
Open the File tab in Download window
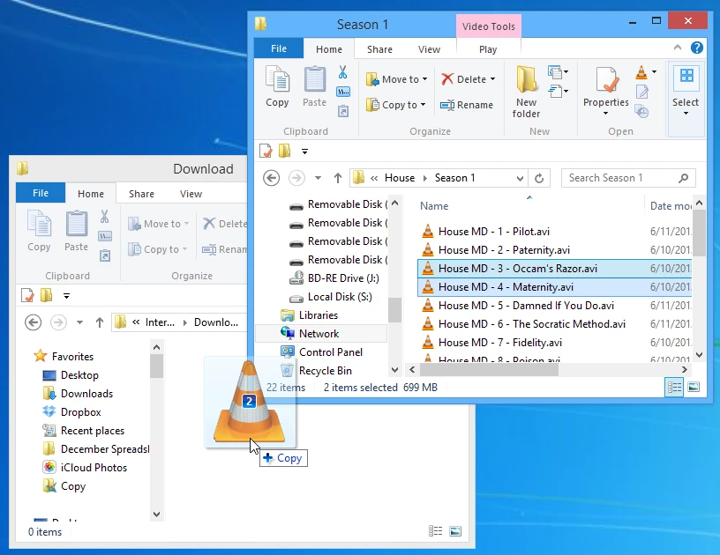coord(41,193)
